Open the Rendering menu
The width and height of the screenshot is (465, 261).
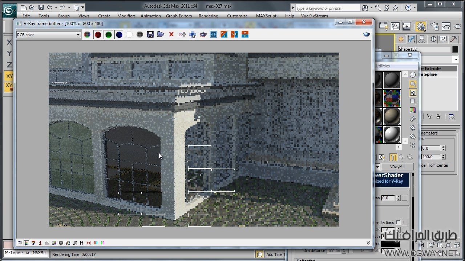208,16
